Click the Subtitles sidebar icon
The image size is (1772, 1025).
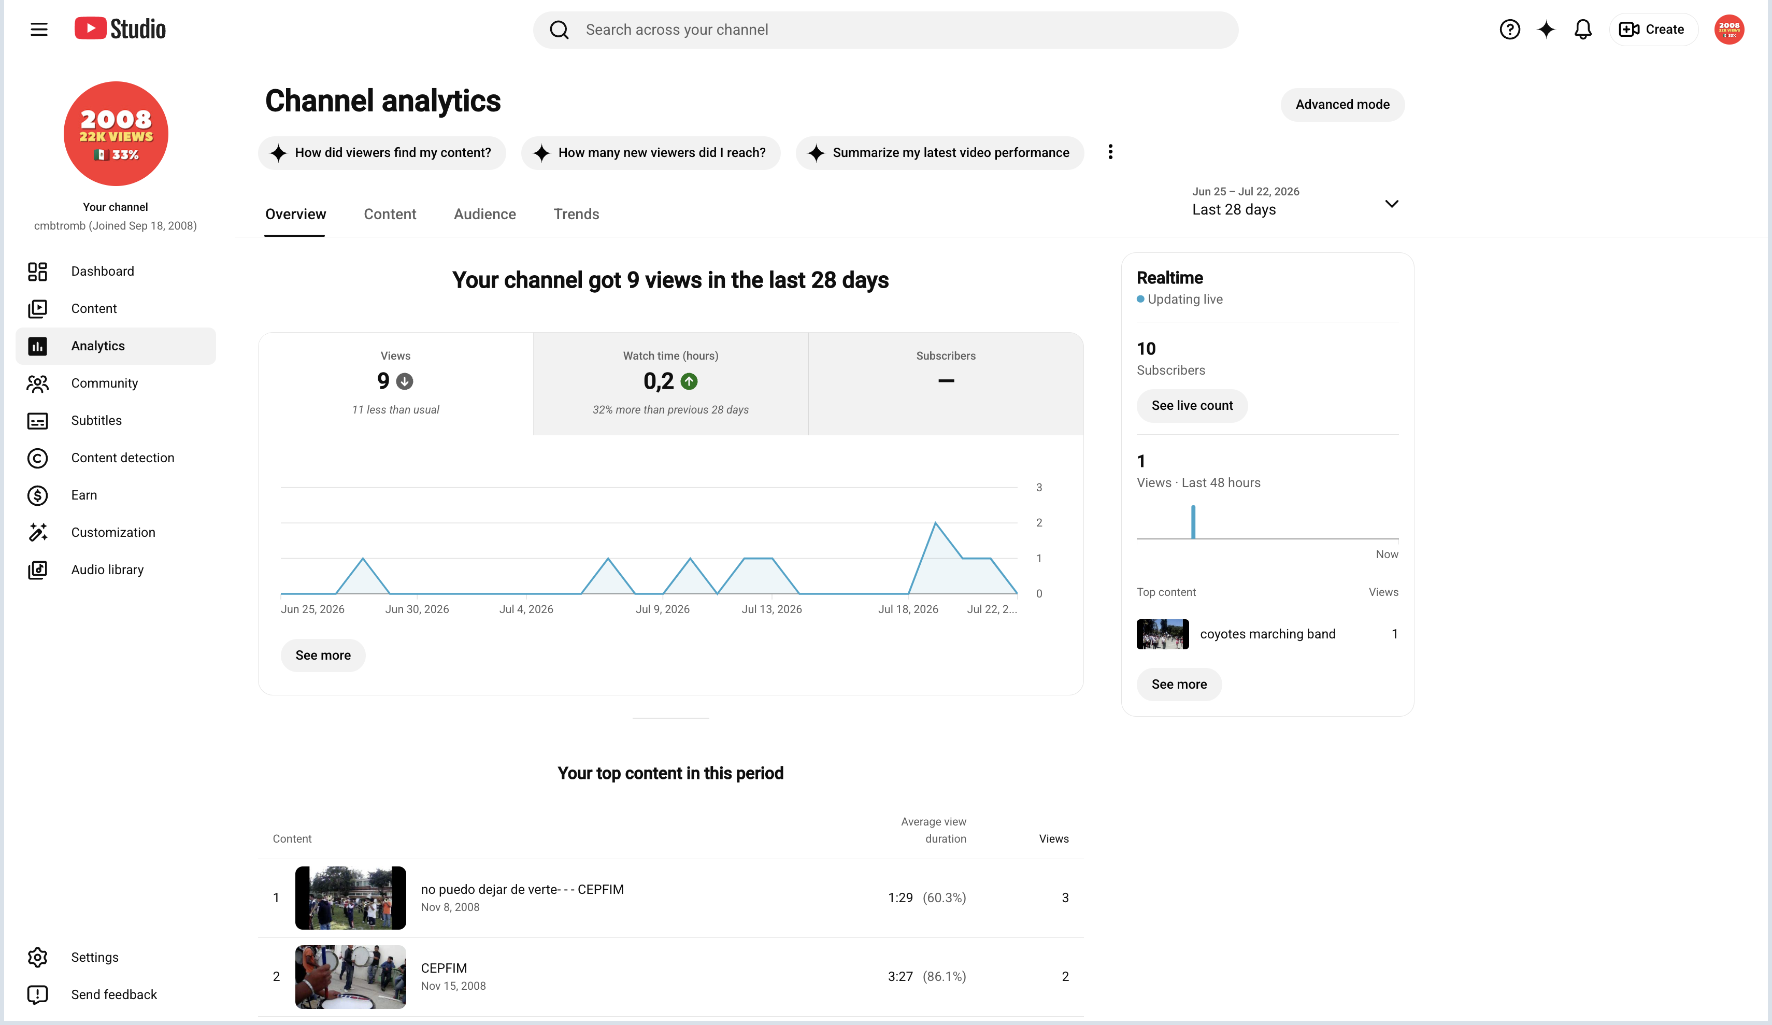(x=37, y=421)
